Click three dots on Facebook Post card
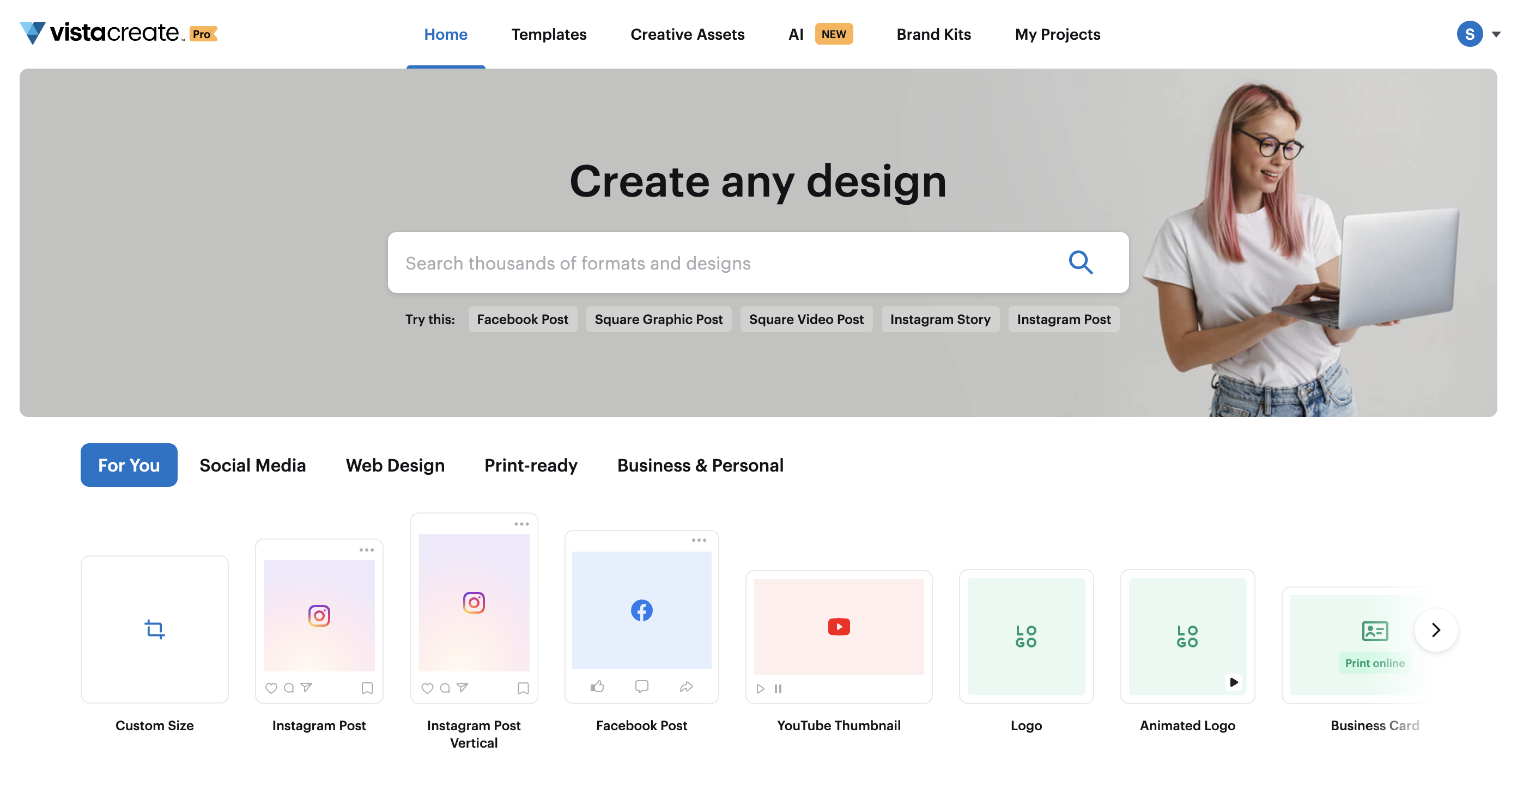Image resolution: width=1517 pixels, height=795 pixels. pos(699,540)
